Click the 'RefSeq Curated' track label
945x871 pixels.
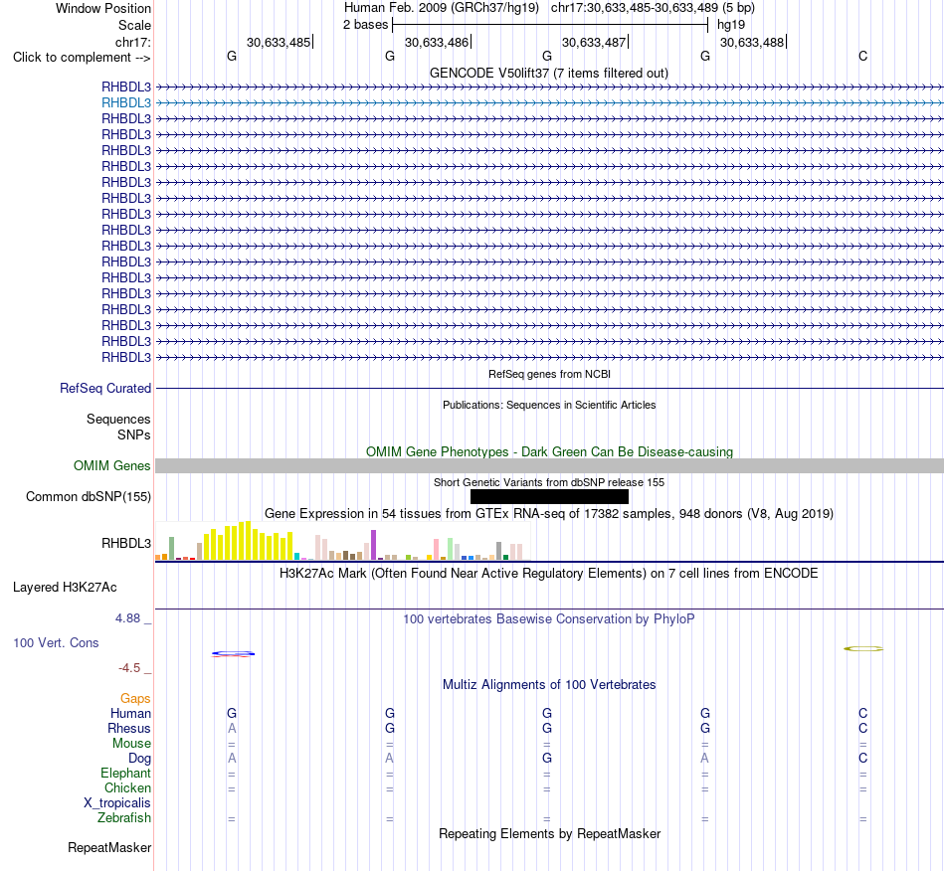104,389
